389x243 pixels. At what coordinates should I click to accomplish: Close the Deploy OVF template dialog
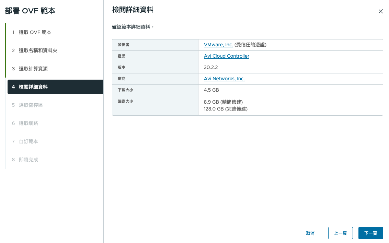pyautogui.click(x=380, y=11)
